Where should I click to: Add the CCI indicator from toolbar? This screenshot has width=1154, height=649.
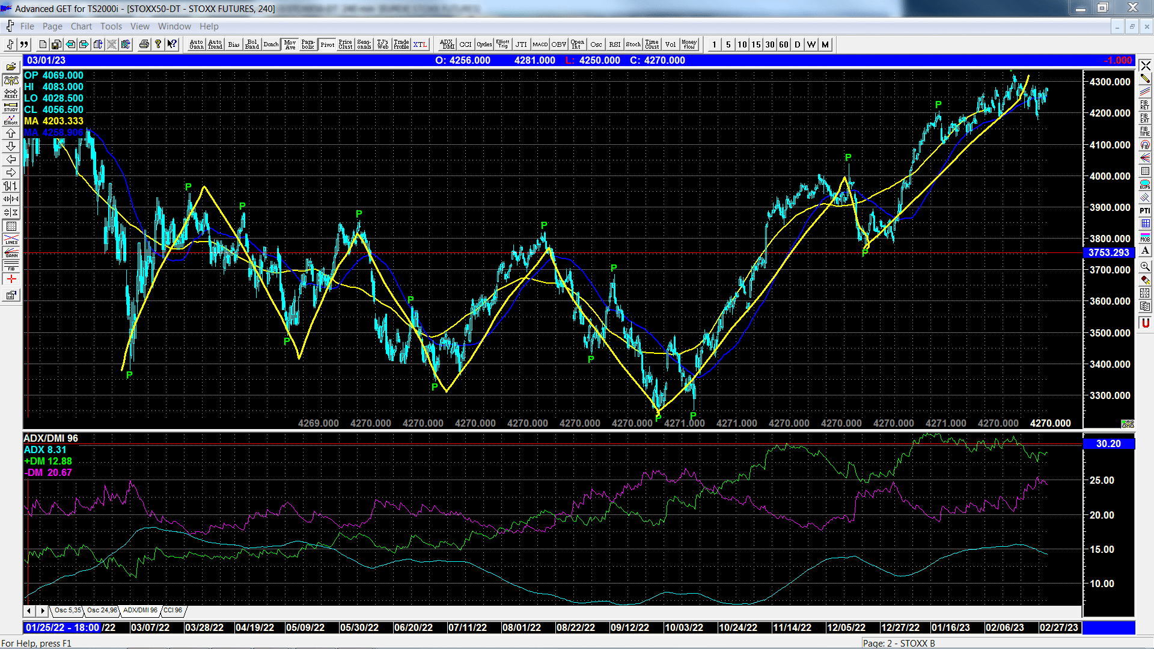click(466, 44)
